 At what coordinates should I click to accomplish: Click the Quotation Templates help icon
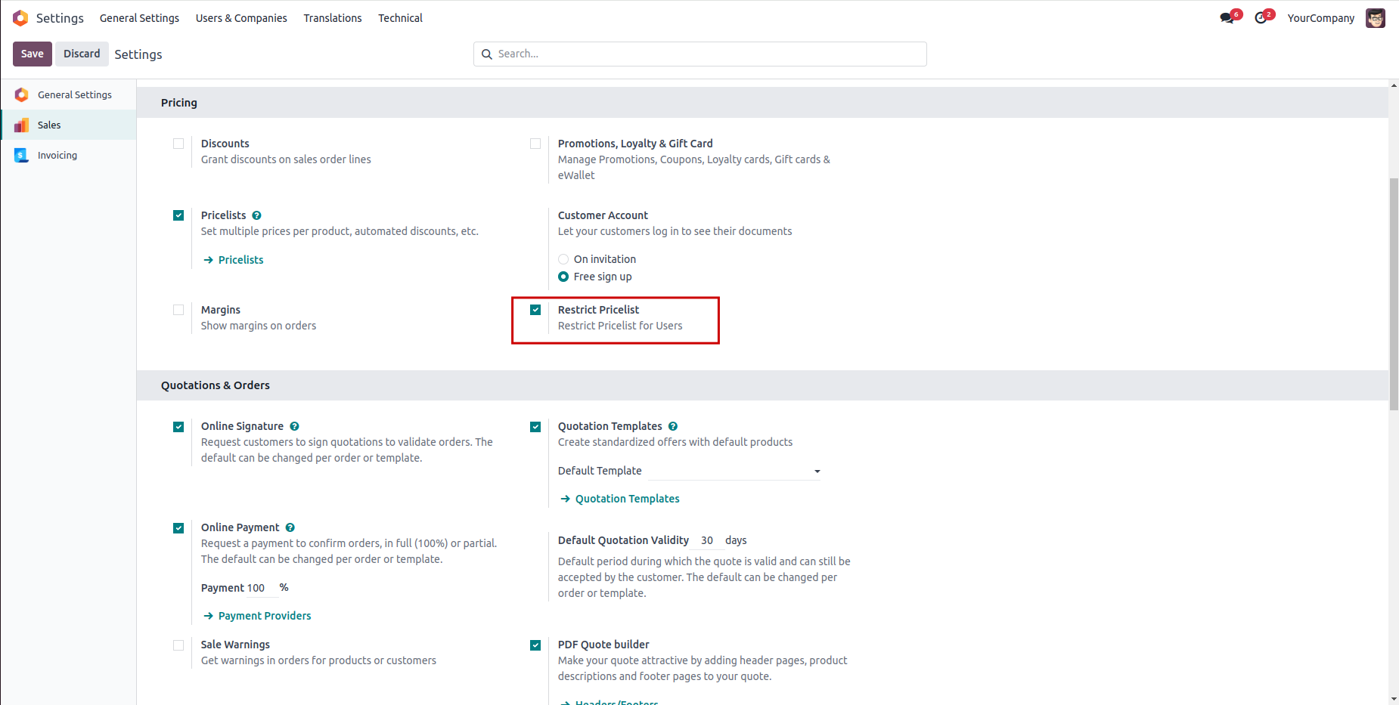(x=673, y=426)
